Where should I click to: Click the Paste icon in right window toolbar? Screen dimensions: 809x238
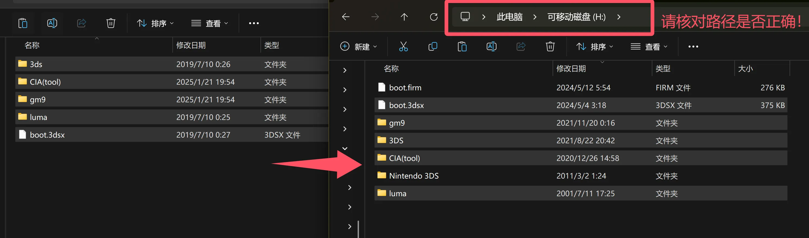[x=462, y=47]
